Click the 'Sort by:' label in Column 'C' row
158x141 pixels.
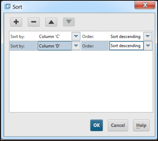[x=18, y=37]
